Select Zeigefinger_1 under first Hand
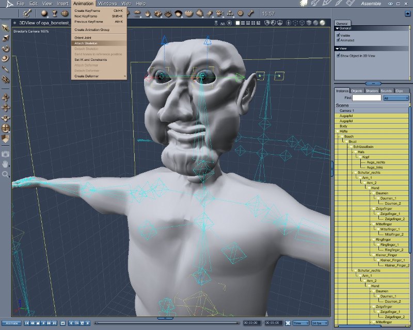413x330 pixels. 390,214
